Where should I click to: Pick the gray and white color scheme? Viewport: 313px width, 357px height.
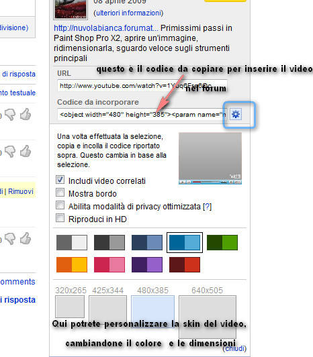[x=72, y=242]
